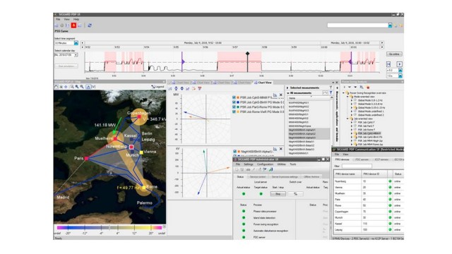The width and height of the screenshot is (452, 254).
Task: Click the red filter icon in chart toolbar
Action: click(x=199, y=88)
